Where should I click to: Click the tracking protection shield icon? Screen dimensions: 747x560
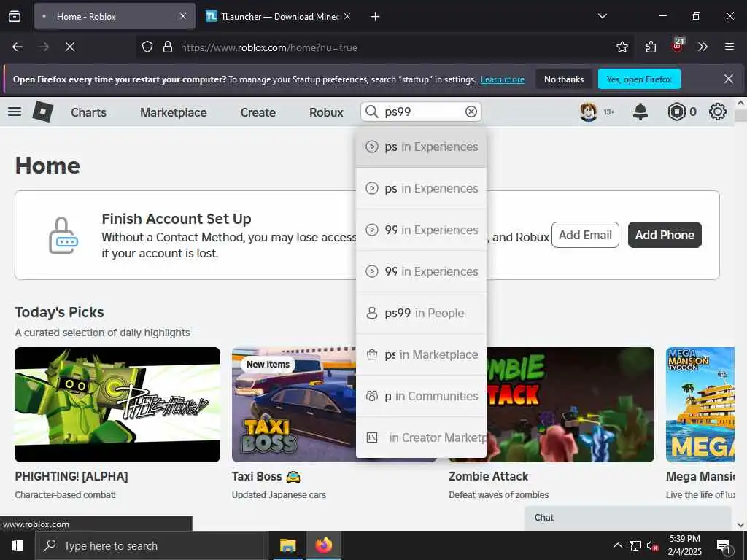147,47
